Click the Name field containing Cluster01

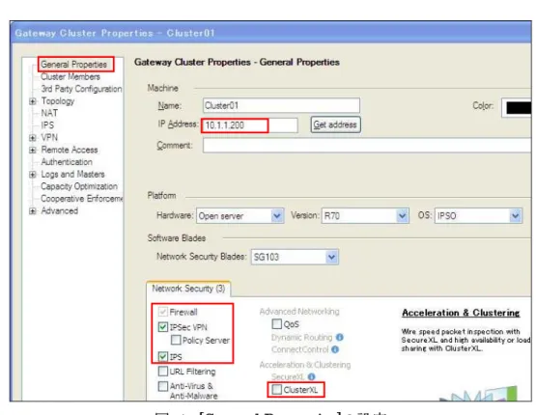click(281, 105)
